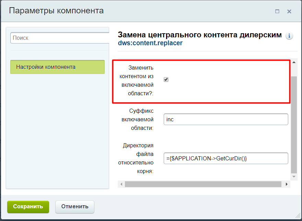Click the field containing ={$APPLICATION->GetCurDir()}
The width and height of the screenshot is (302, 221).
pos(226,158)
